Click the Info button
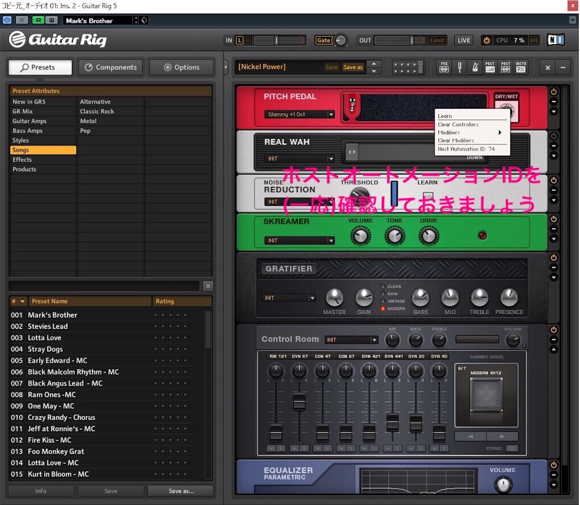580x505 pixels. pos(41,491)
